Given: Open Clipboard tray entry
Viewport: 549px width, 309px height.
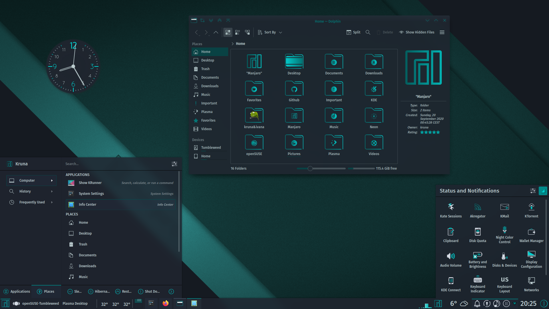Looking at the screenshot, I should pyautogui.click(x=451, y=235).
